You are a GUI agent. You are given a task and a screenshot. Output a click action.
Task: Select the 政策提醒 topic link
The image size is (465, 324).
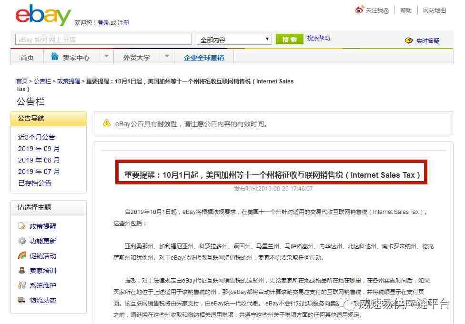43,226
